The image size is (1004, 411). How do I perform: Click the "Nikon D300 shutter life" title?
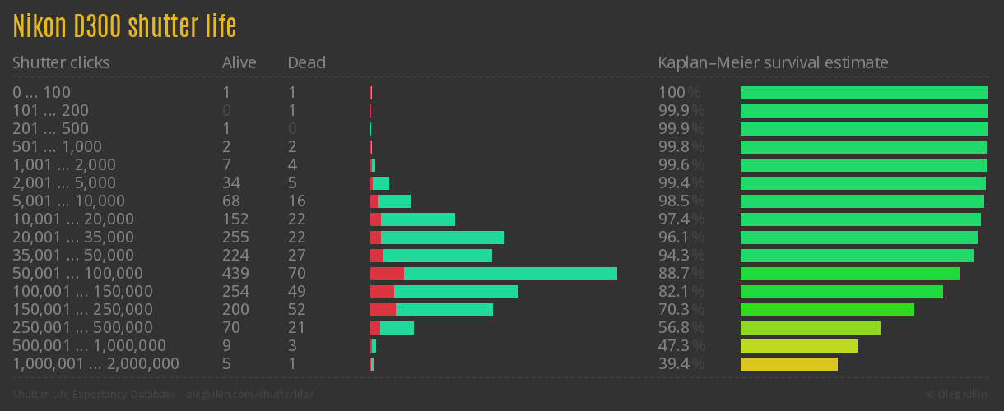124,27
